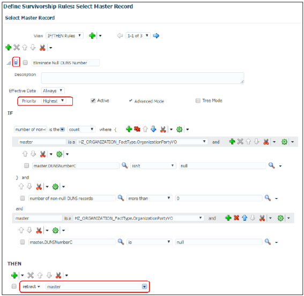Move second master pattern up with blue arrow
Viewport: 304px width, 296px height.
[244, 218]
